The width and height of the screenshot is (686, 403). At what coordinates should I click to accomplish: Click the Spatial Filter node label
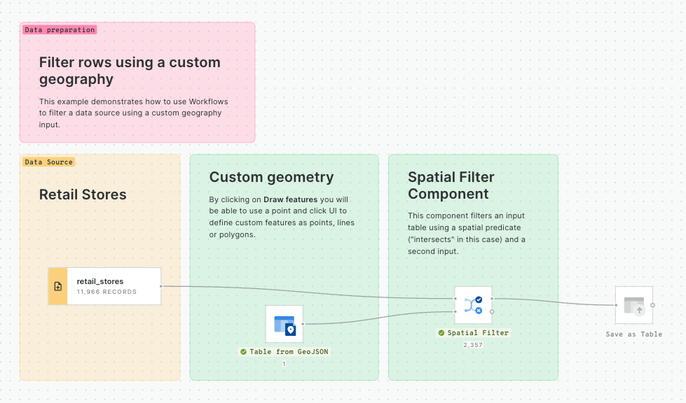478,333
